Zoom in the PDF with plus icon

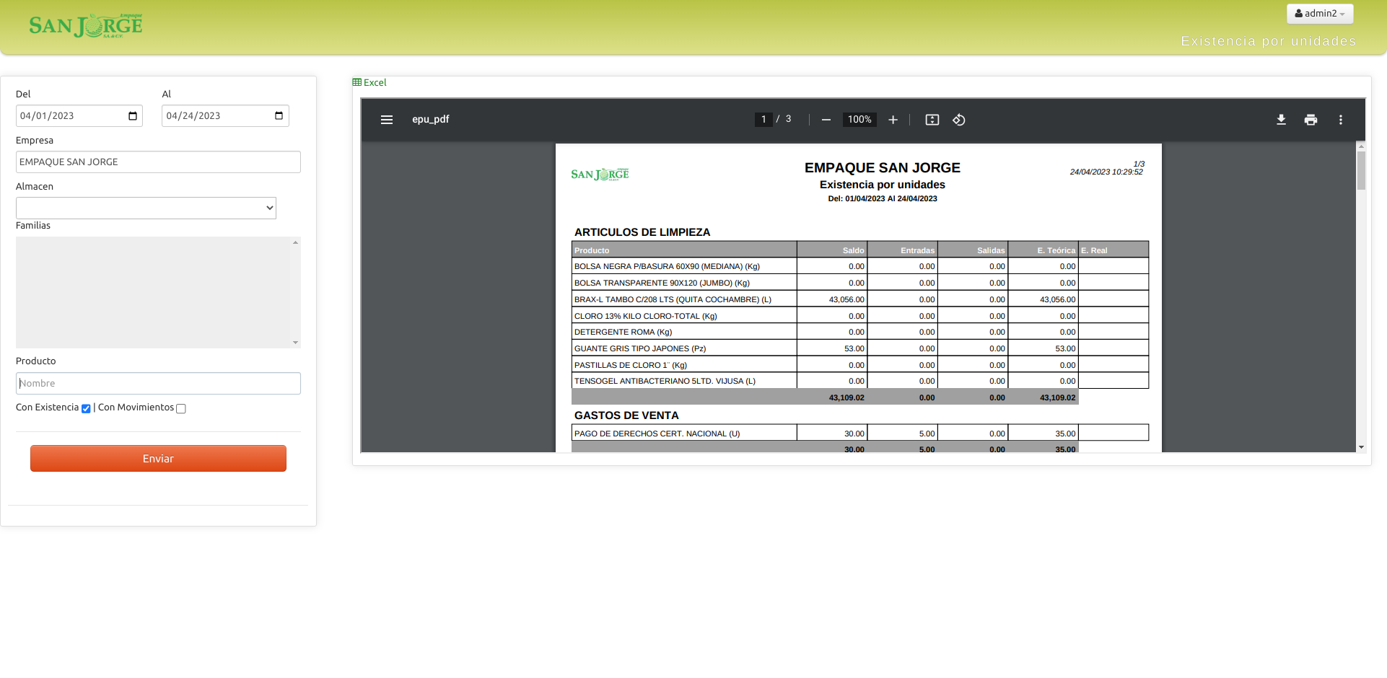point(893,120)
